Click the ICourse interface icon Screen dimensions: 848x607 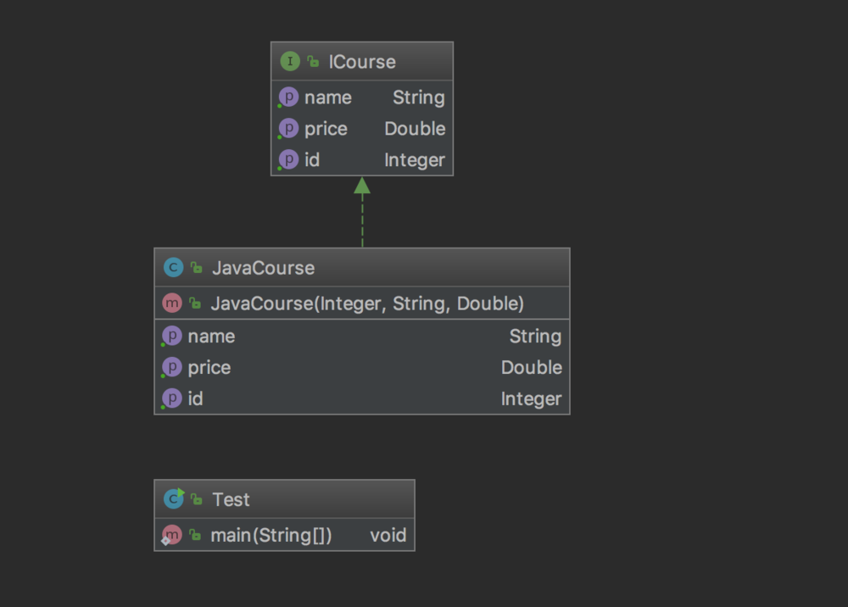290,62
